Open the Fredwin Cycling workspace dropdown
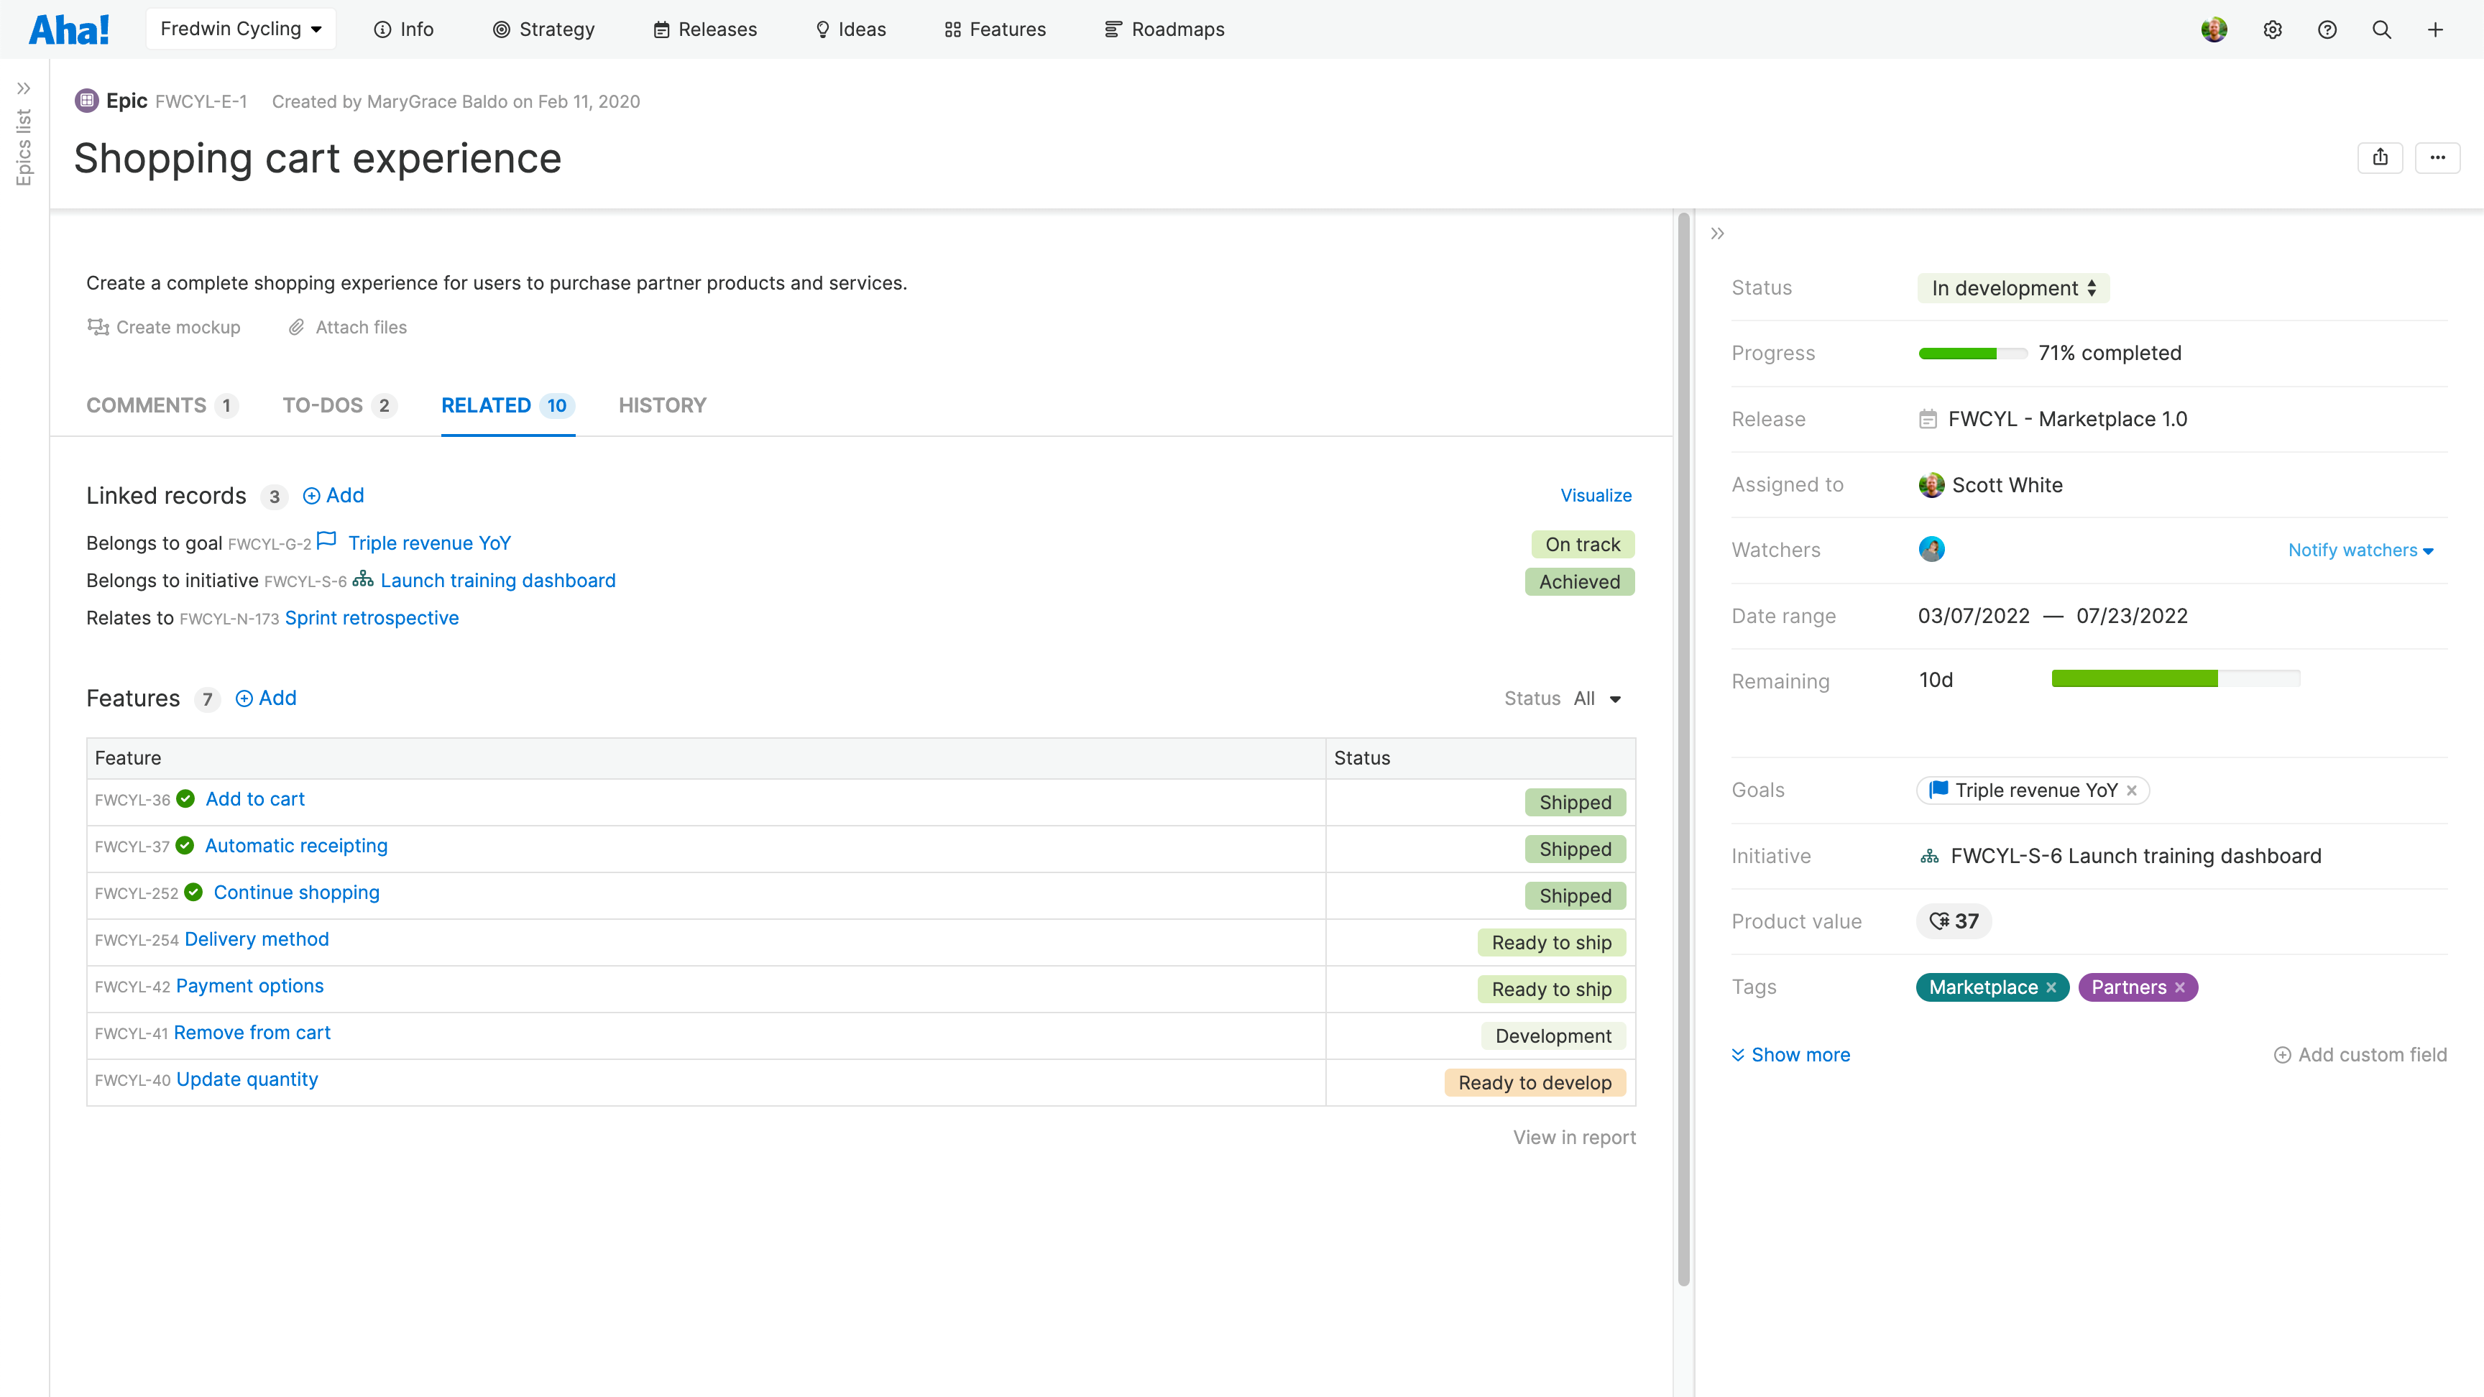 [x=240, y=28]
